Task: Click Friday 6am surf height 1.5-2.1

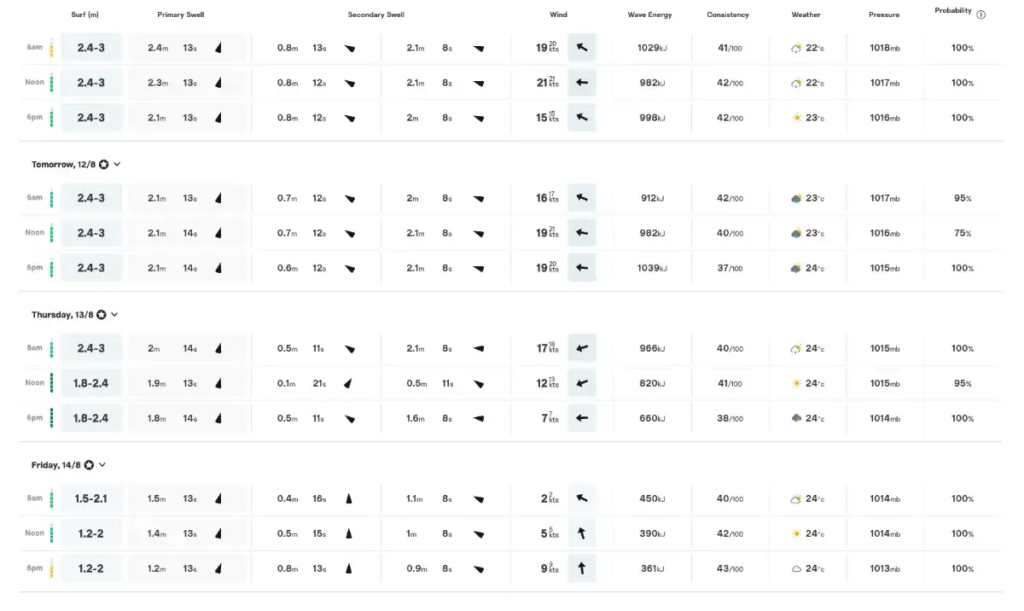Action: pyautogui.click(x=91, y=498)
